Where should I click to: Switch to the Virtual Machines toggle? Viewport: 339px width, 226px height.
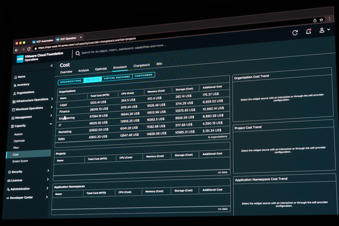[x=117, y=77]
